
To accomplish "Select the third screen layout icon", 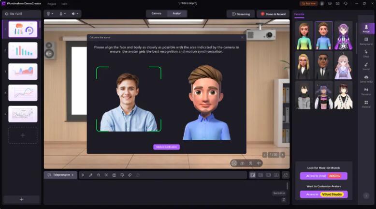I will (268, 175).
